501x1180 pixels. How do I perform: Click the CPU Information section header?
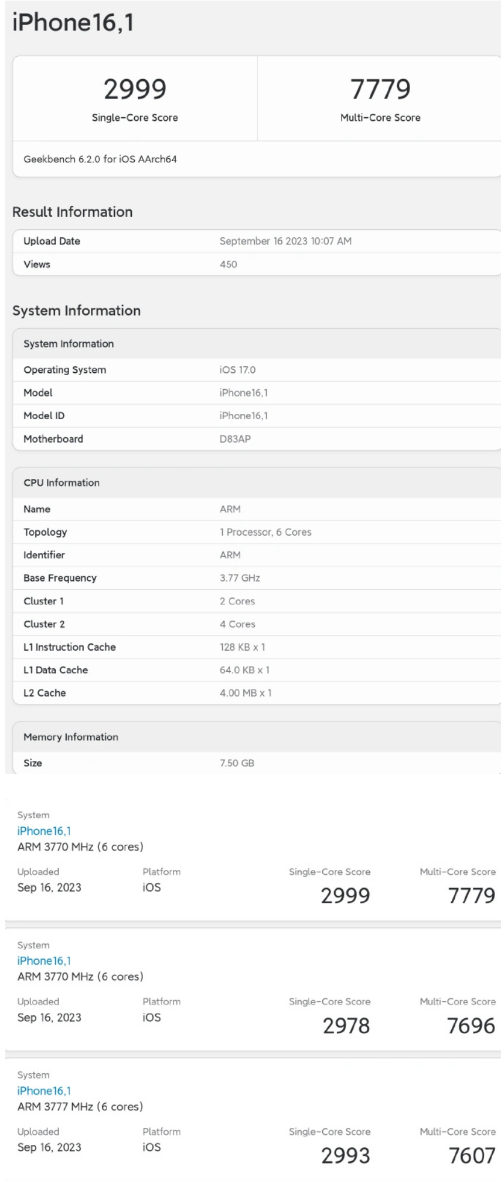pyautogui.click(x=62, y=482)
